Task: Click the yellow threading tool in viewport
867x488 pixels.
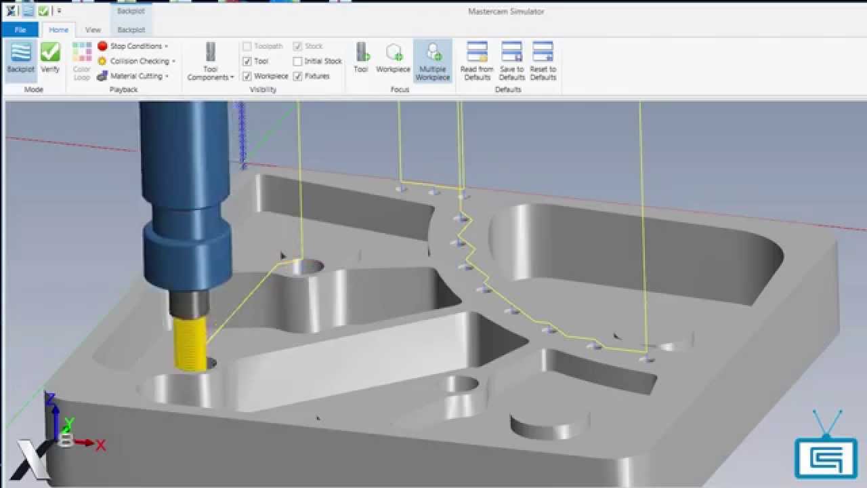Action: click(190, 344)
